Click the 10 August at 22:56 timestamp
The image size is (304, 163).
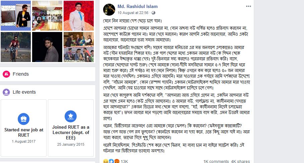coord(133,13)
